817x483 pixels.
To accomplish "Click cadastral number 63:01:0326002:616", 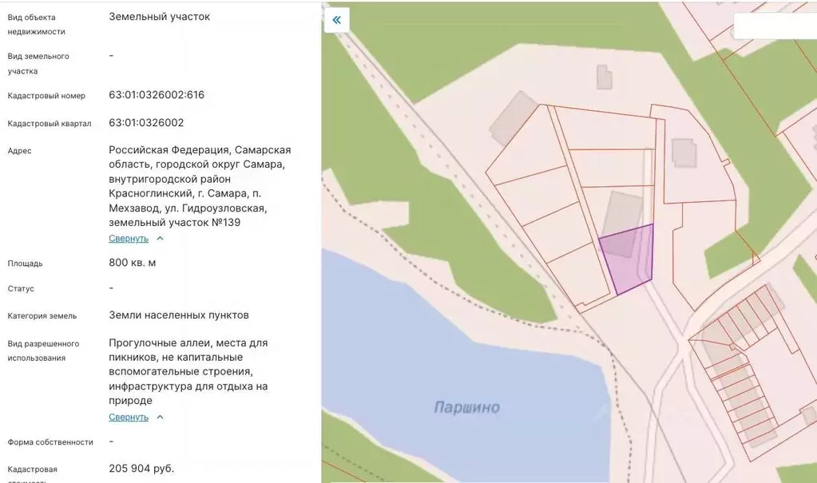I will tap(158, 94).
